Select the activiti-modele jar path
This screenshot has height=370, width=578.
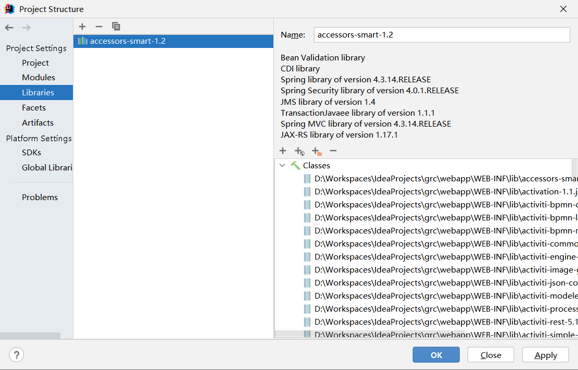(446, 296)
